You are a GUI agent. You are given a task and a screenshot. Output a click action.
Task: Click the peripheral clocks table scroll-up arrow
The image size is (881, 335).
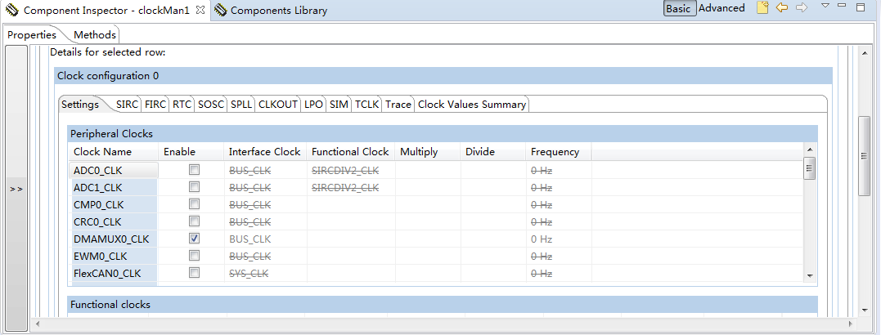pyautogui.click(x=810, y=150)
